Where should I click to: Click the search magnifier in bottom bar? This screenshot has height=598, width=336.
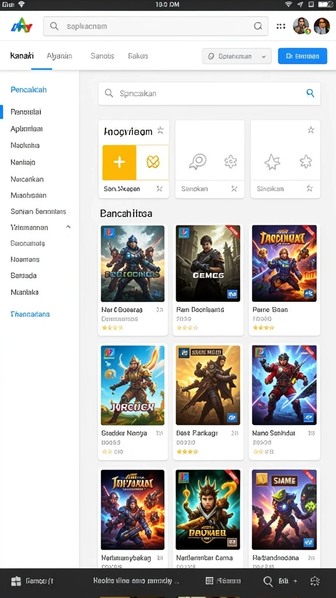pos(268,581)
